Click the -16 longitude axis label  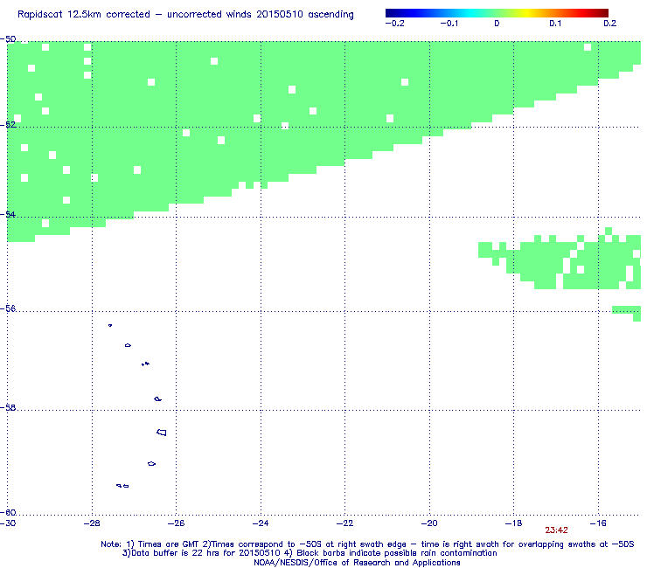tap(598, 523)
